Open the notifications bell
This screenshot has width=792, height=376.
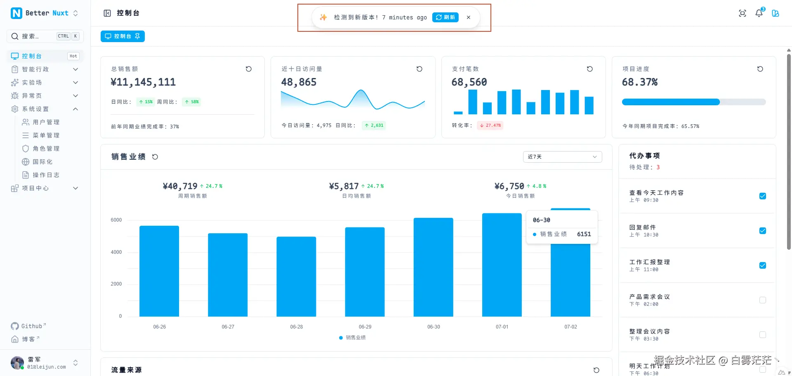[759, 13]
